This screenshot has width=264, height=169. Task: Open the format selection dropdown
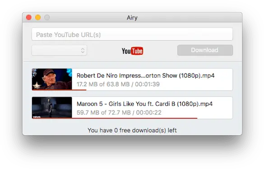(59, 50)
